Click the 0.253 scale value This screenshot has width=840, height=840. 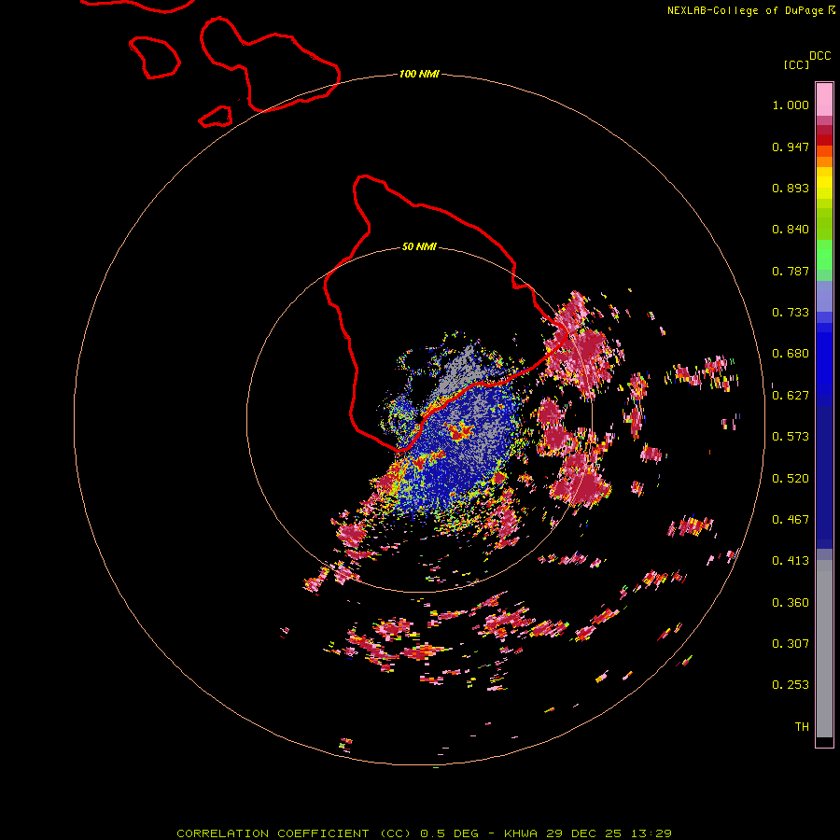point(791,685)
